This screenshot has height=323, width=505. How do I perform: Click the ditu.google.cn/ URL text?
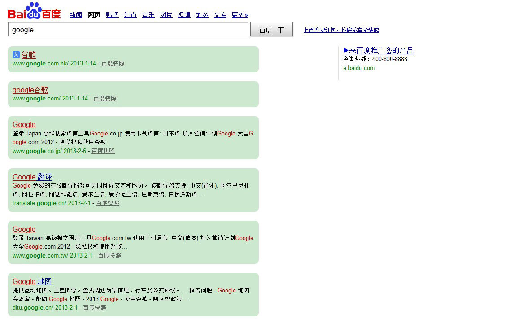tap(33, 308)
